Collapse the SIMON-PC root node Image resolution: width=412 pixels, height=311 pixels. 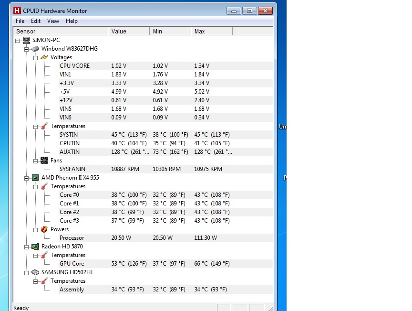click(17, 41)
